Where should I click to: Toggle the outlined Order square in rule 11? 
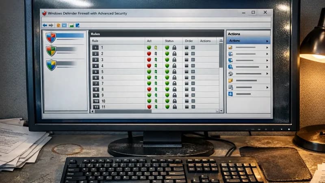click(x=193, y=107)
